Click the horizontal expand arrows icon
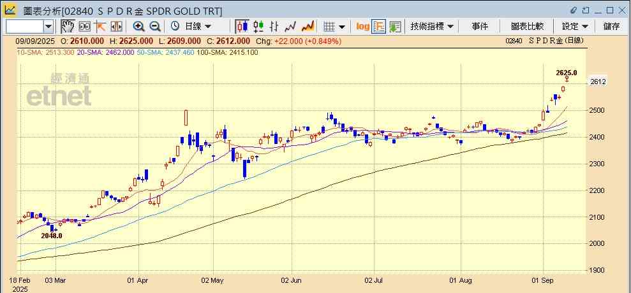 [116, 27]
